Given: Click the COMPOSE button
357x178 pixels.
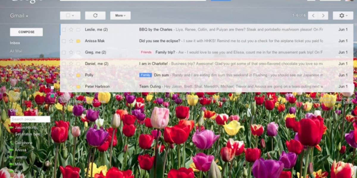Looking at the screenshot, I should point(26,32).
